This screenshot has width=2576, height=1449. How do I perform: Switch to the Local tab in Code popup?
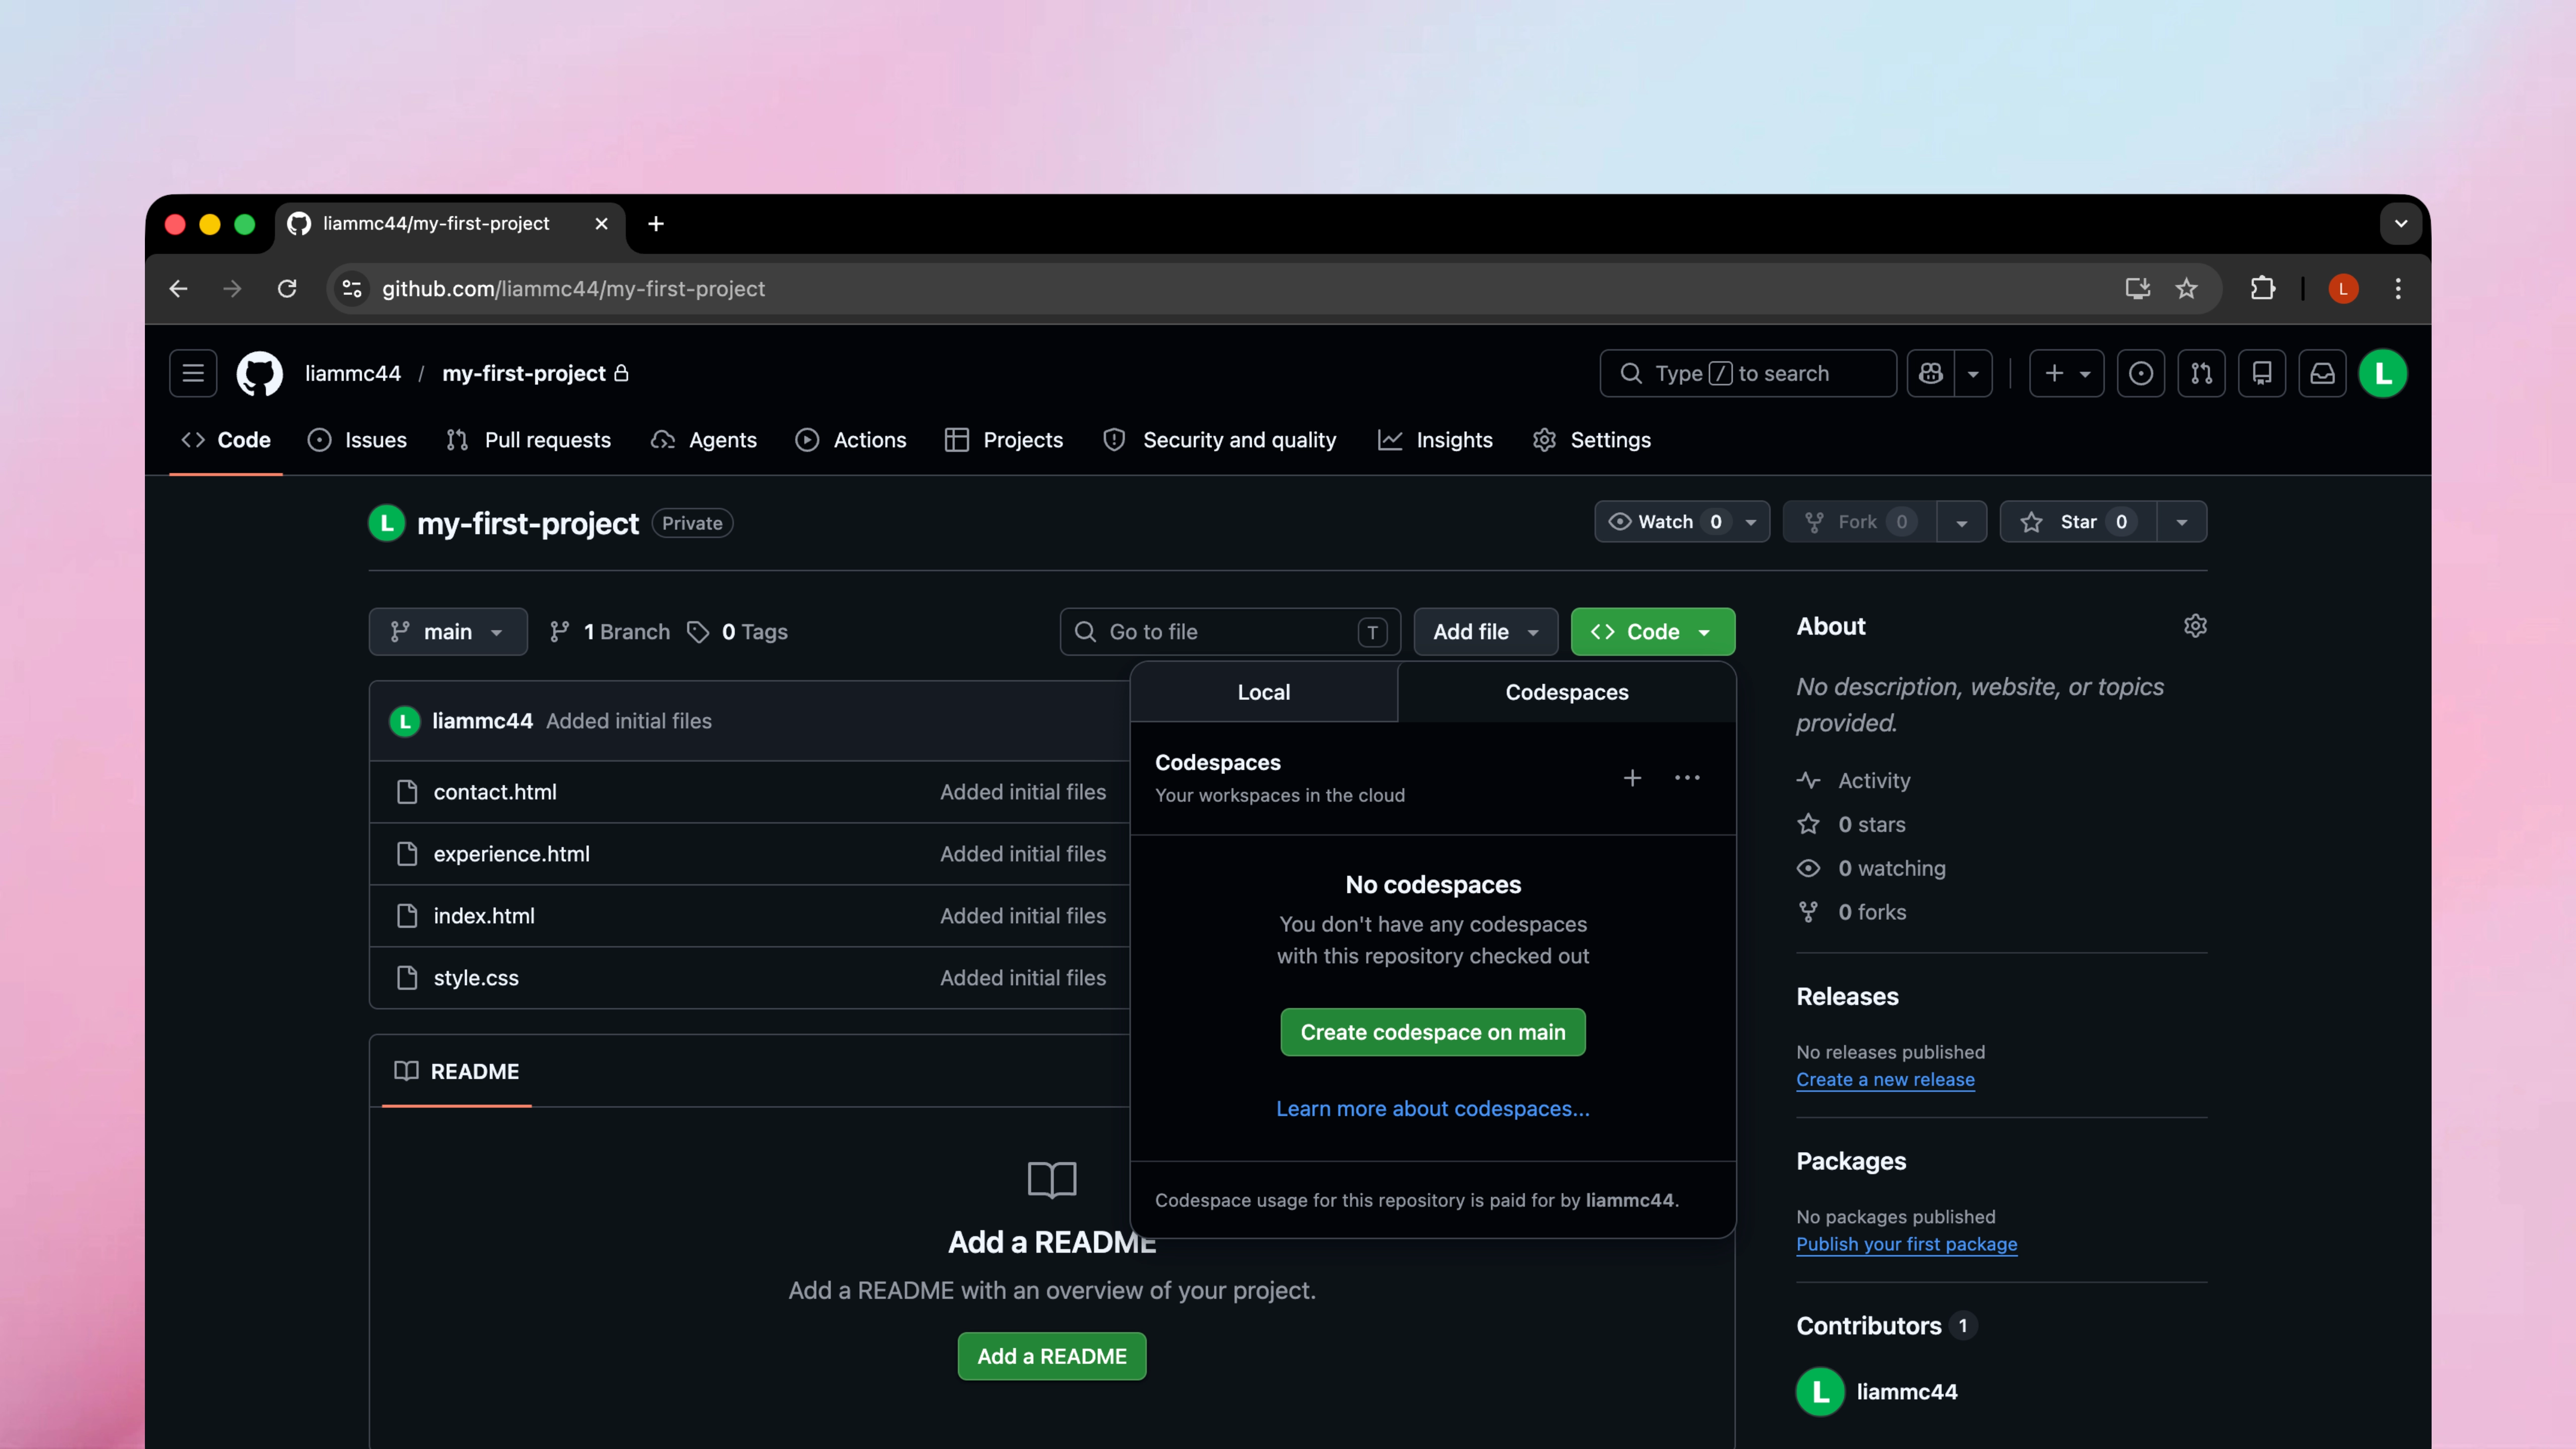1264,692
